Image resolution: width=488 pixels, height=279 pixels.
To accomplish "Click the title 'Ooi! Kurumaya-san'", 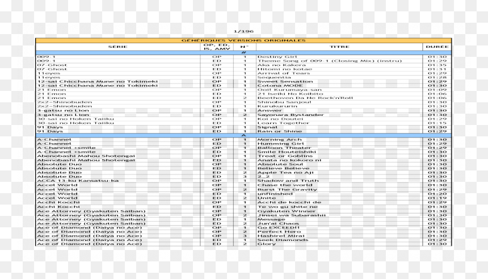I will coord(289,90).
